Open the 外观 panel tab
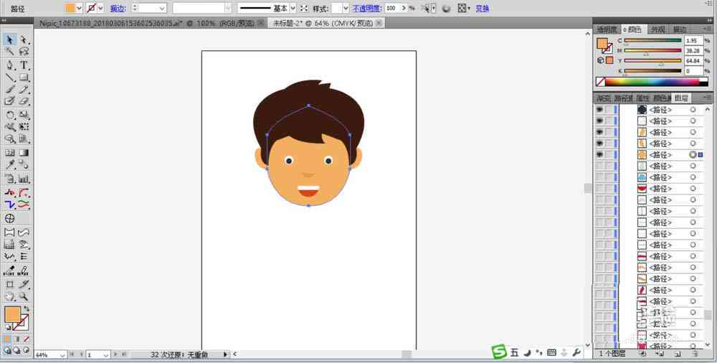Viewport: 717px width, 363px height. 657,29
